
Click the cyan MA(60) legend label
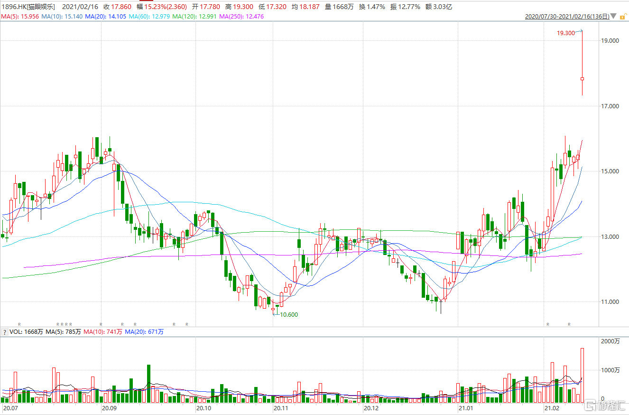[135, 17]
